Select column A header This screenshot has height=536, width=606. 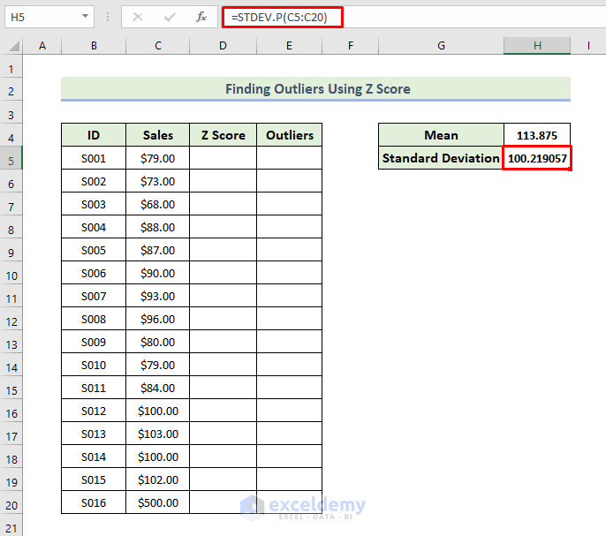pyautogui.click(x=42, y=46)
